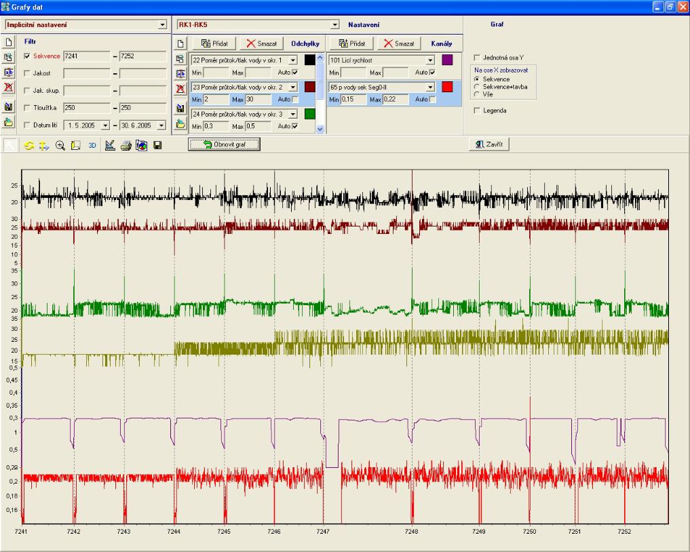This screenshot has height=552, width=690.
Task: Pick the purple swatch for 101 Licí rychlost
Action: 447,60
